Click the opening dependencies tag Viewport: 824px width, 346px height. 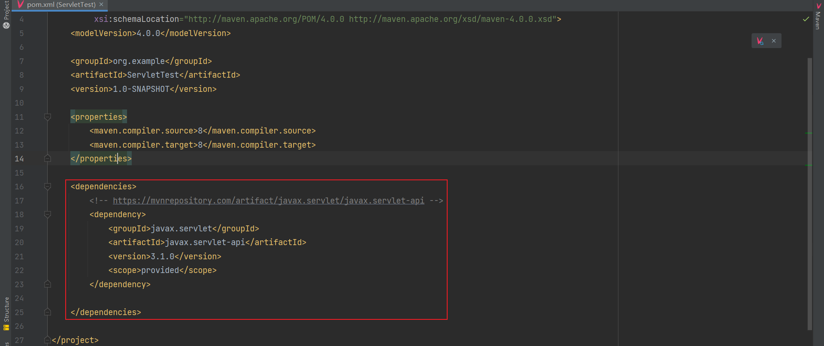click(103, 186)
